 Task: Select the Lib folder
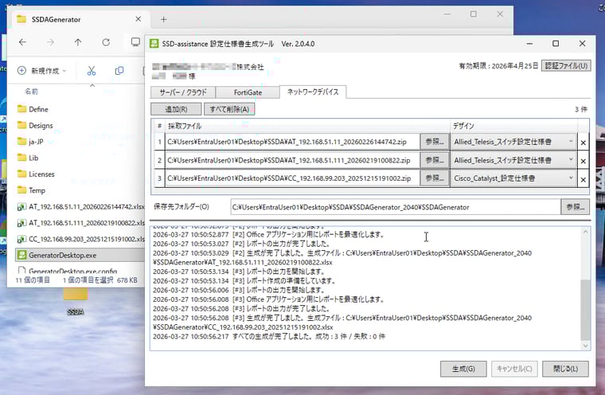pos(28,158)
